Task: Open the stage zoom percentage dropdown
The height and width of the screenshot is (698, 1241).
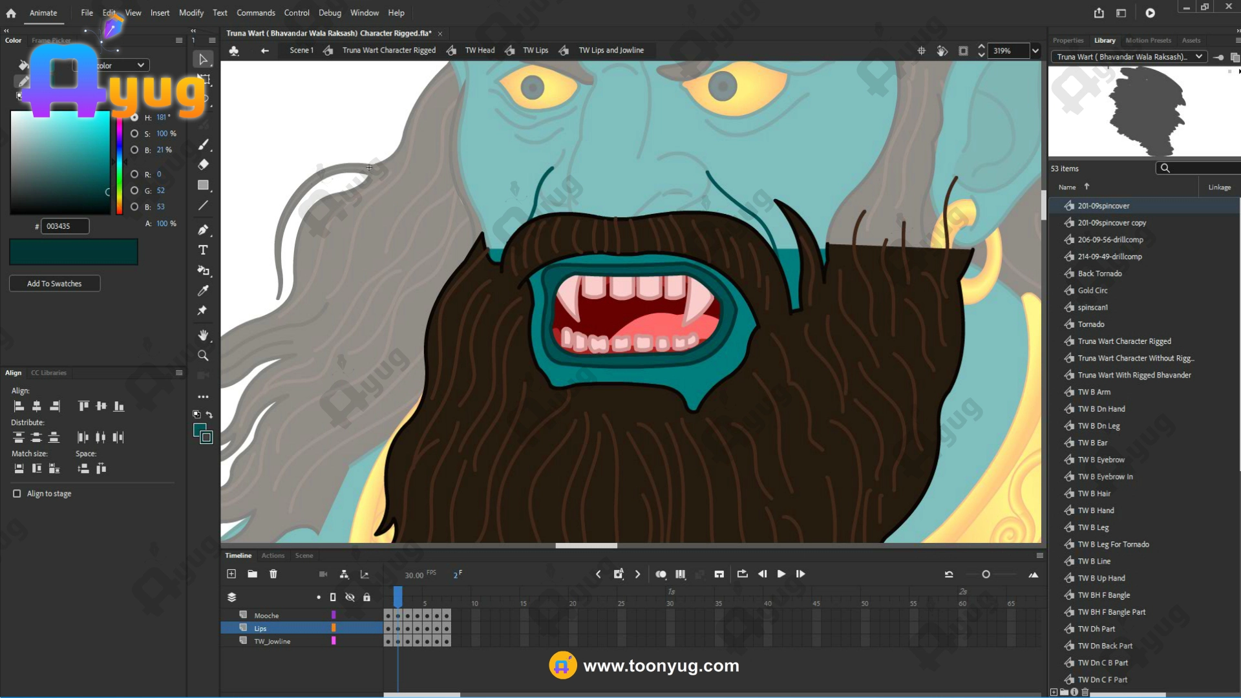Action: pyautogui.click(x=1035, y=50)
